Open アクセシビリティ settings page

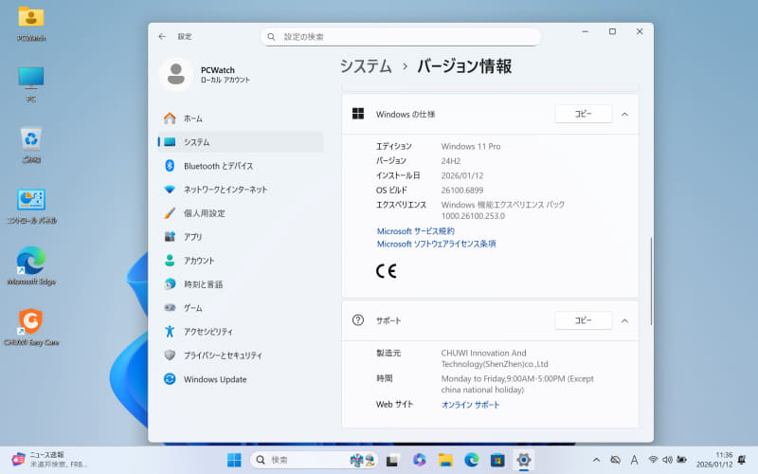coord(241,332)
